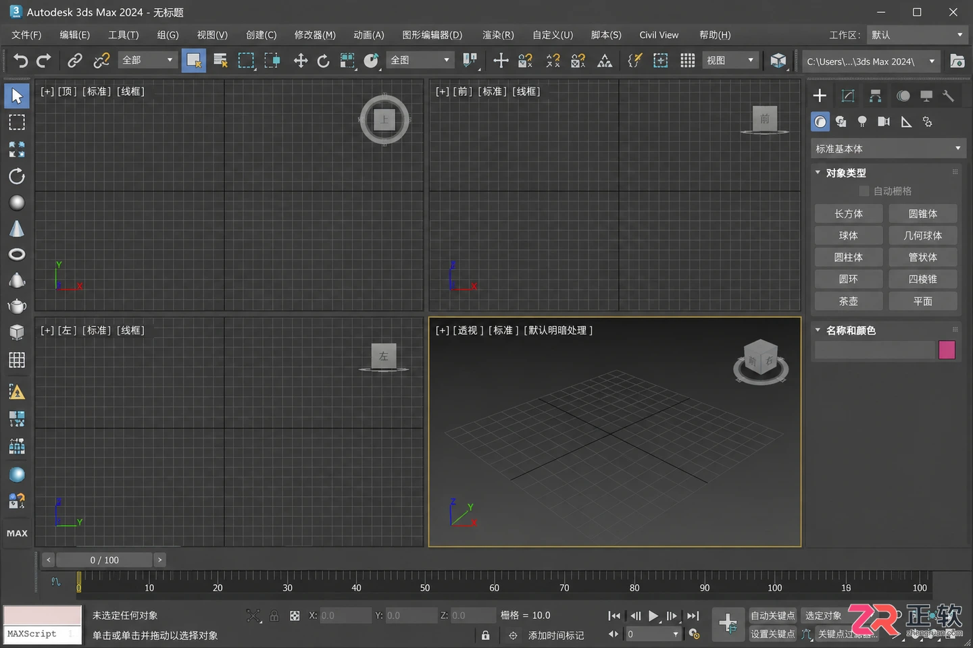Click the cone icon in left toolbar
Viewport: 973px width, 648px height.
(x=17, y=229)
